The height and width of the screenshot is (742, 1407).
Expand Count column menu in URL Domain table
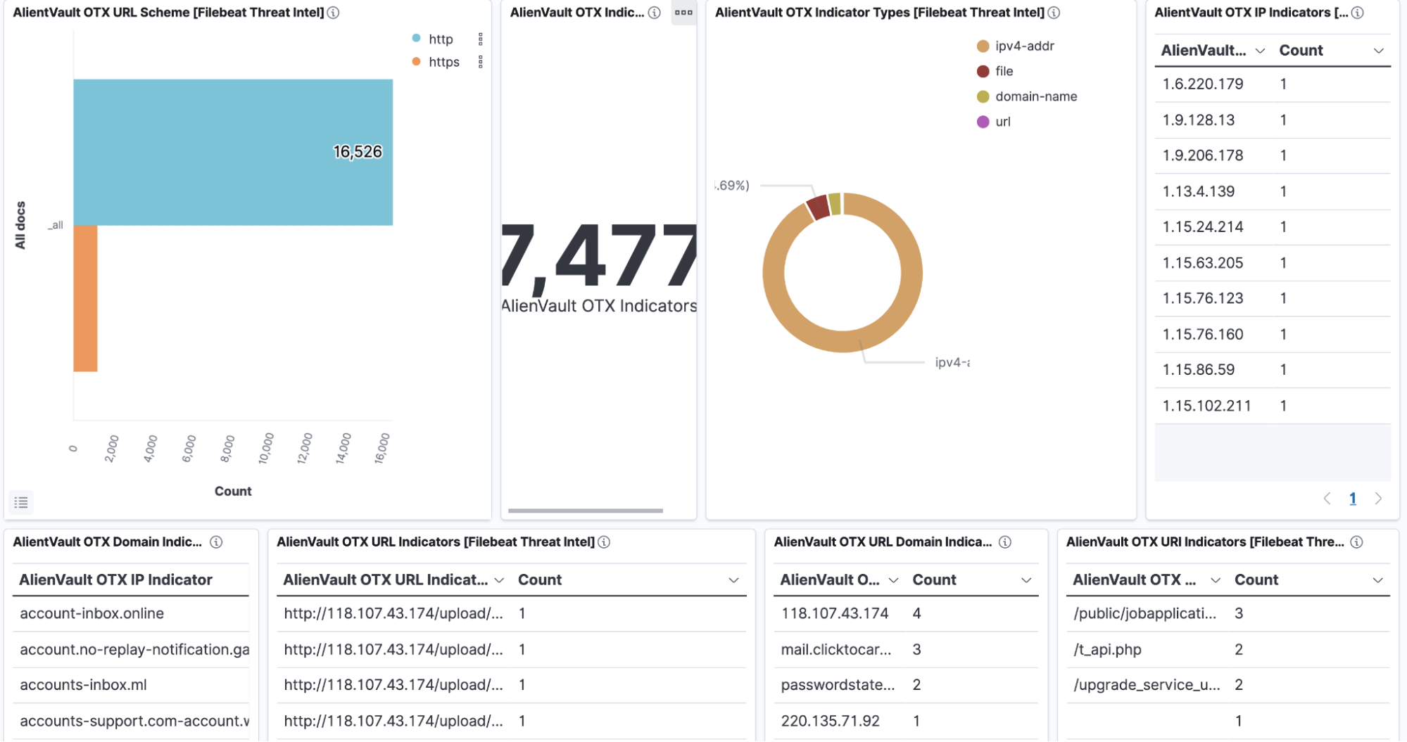[1026, 580]
